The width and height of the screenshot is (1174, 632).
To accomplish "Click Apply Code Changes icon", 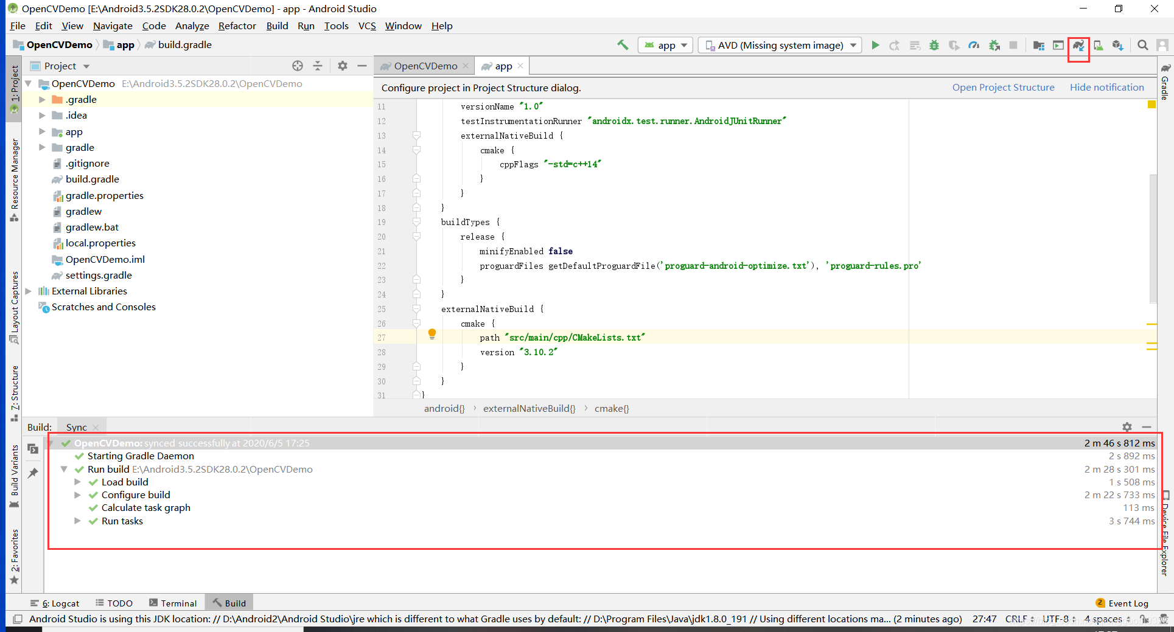I will (915, 45).
